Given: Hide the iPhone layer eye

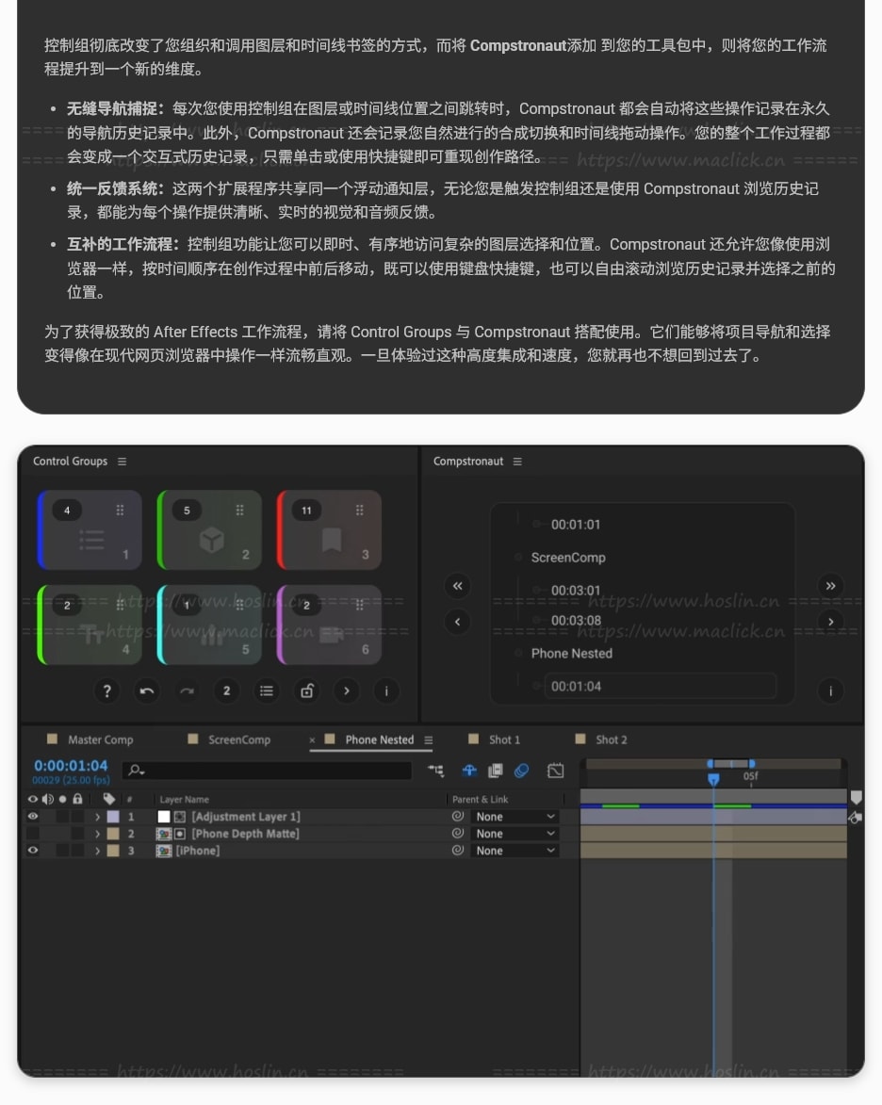Looking at the screenshot, I should click(32, 851).
